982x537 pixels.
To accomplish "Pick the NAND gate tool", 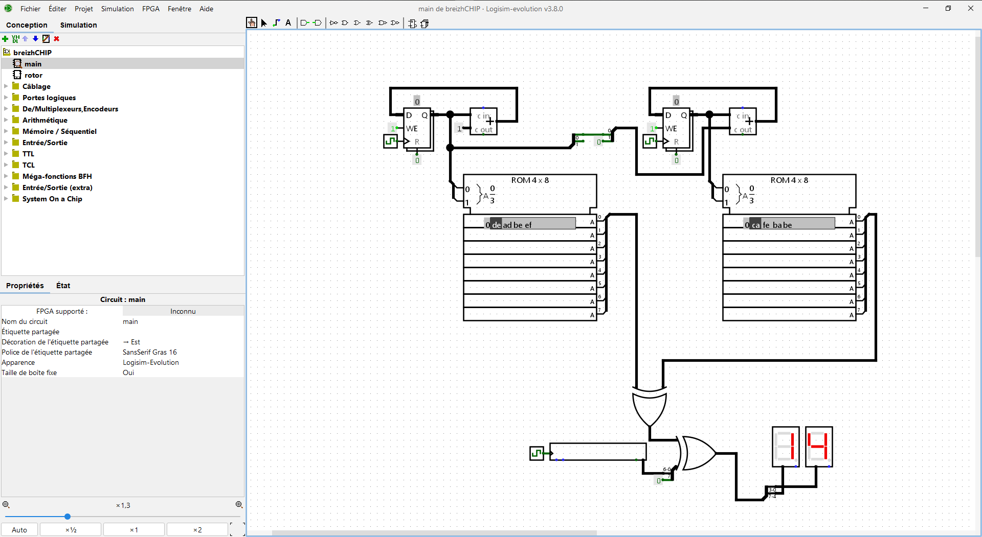I will (x=382, y=23).
